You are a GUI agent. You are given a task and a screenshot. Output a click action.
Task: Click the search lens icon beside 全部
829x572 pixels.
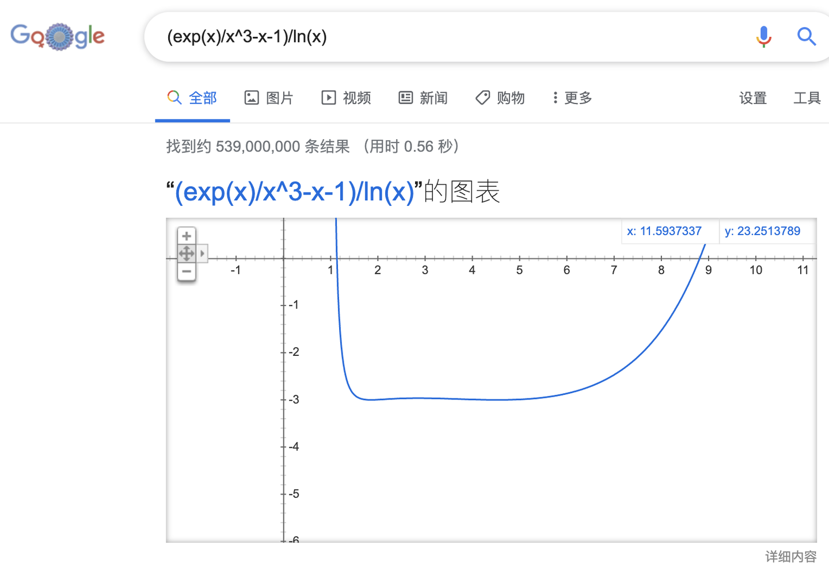174,98
